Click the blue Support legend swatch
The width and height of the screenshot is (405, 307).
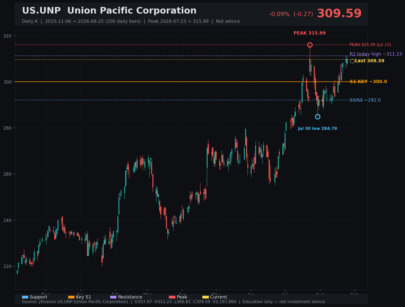pyautogui.click(x=25, y=297)
